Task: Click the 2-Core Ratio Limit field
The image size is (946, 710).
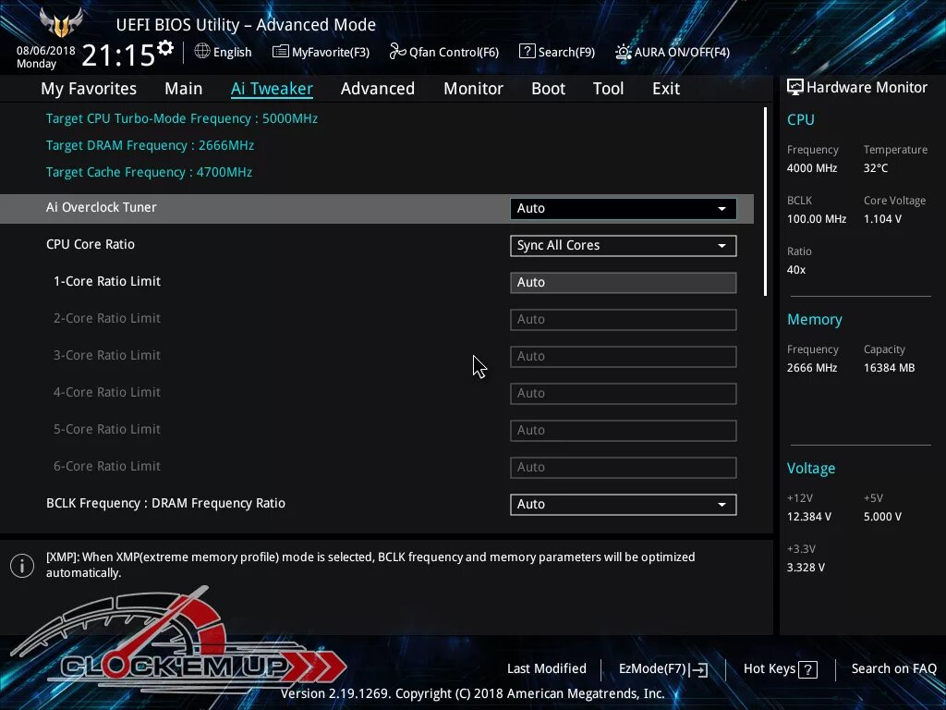Action: (x=624, y=319)
